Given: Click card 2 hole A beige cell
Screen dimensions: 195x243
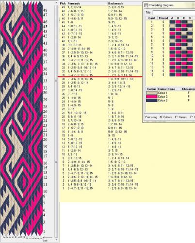Looking at the screenshot, I should tap(172, 26).
